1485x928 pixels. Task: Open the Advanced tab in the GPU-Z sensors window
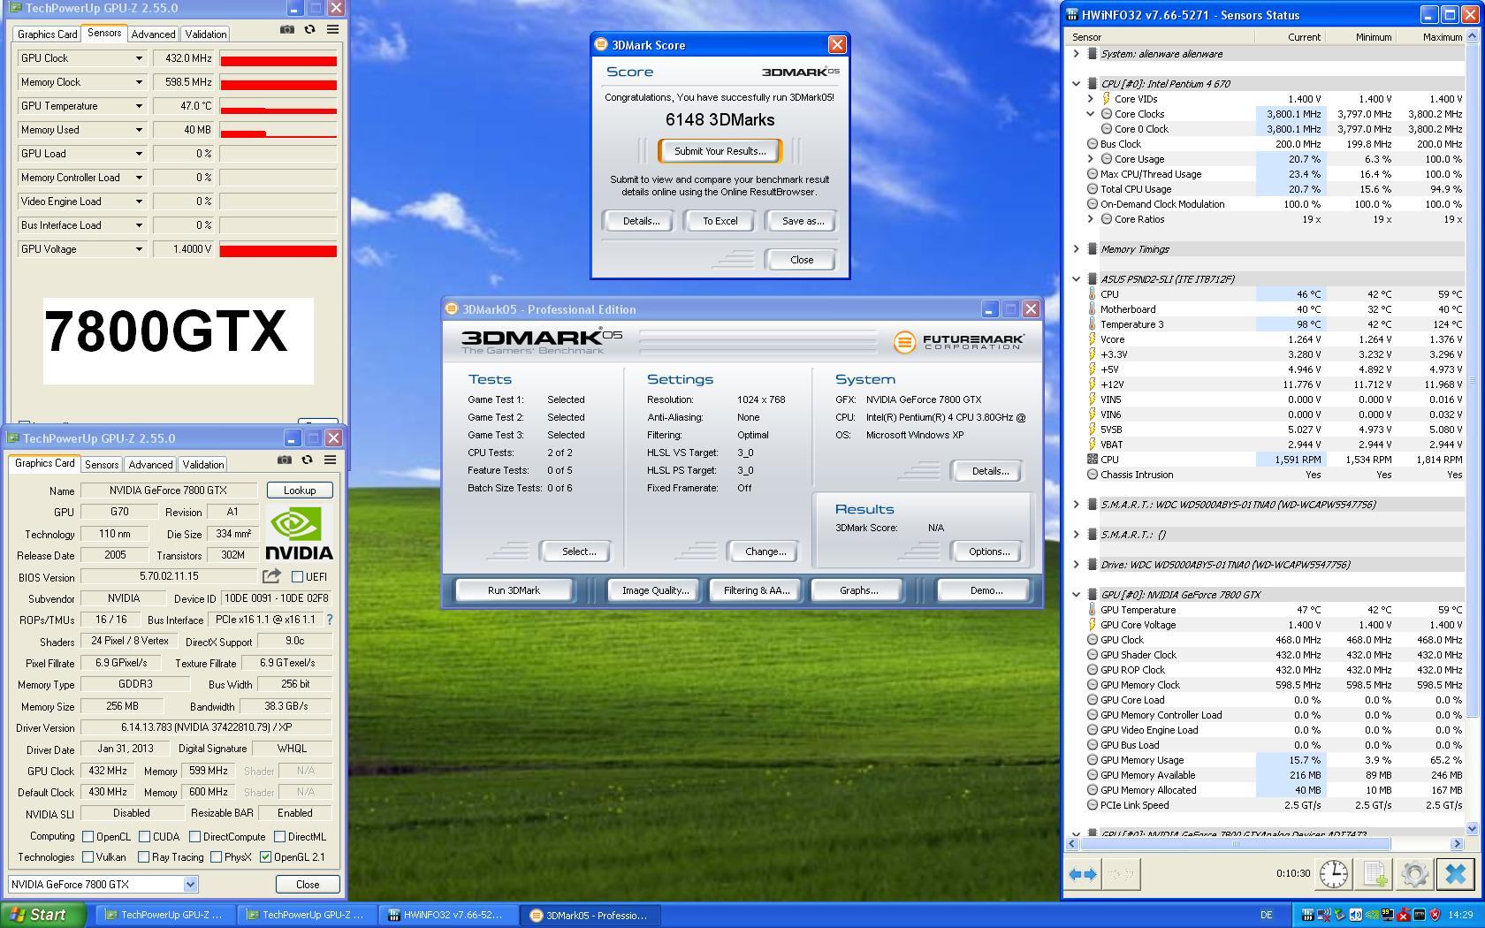(x=153, y=34)
